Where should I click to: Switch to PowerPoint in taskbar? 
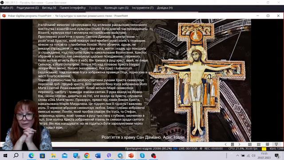click(131, 156)
